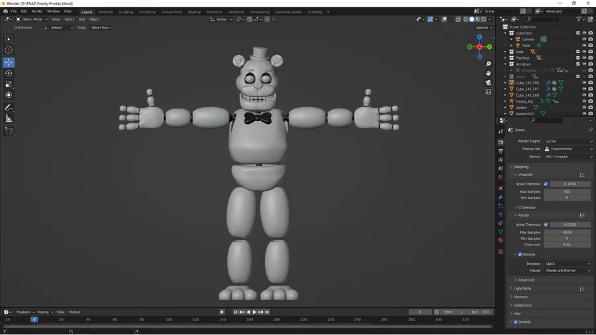Exclude the Endo collection from view layer

click(x=577, y=52)
